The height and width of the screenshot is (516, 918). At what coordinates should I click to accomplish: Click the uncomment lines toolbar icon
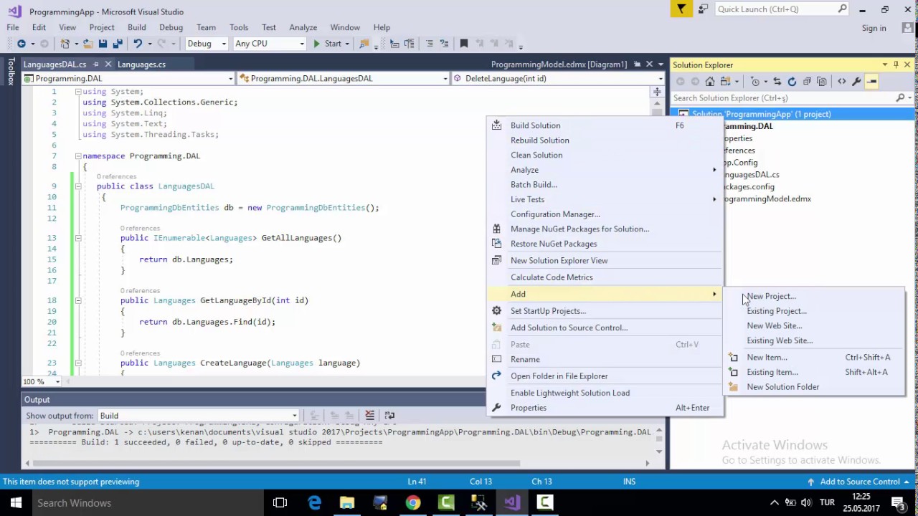coord(445,44)
